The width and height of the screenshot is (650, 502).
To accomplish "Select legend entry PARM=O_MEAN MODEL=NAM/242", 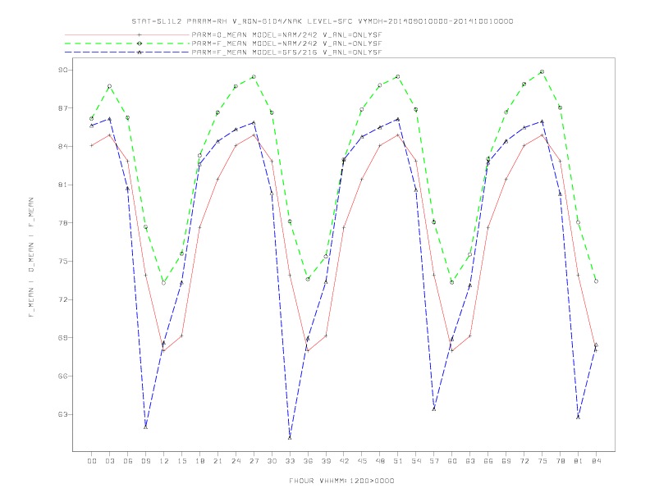I will (x=286, y=34).
